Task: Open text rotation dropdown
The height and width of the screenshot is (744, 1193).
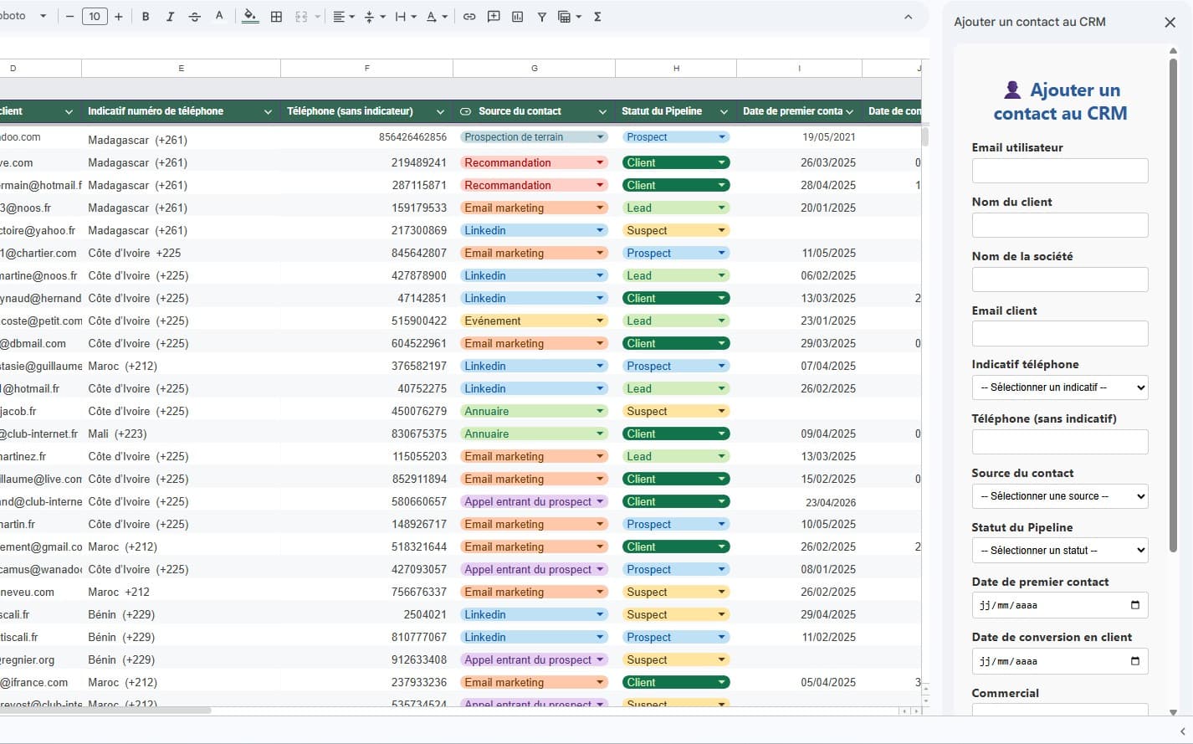Action: point(436,17)
